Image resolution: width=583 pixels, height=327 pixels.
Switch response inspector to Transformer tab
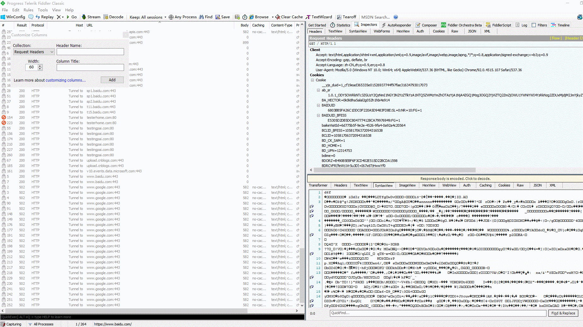tap(318, 185)
